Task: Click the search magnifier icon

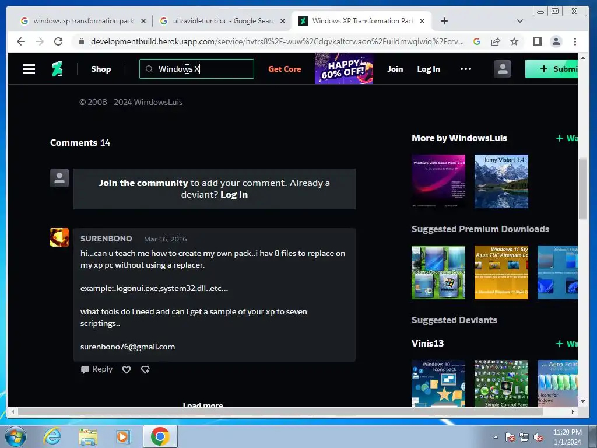Action: coord(149,69)
